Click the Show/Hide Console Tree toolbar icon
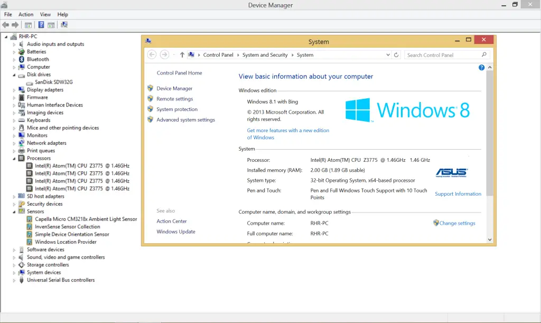The image size is (541, 323). [29, 25]
